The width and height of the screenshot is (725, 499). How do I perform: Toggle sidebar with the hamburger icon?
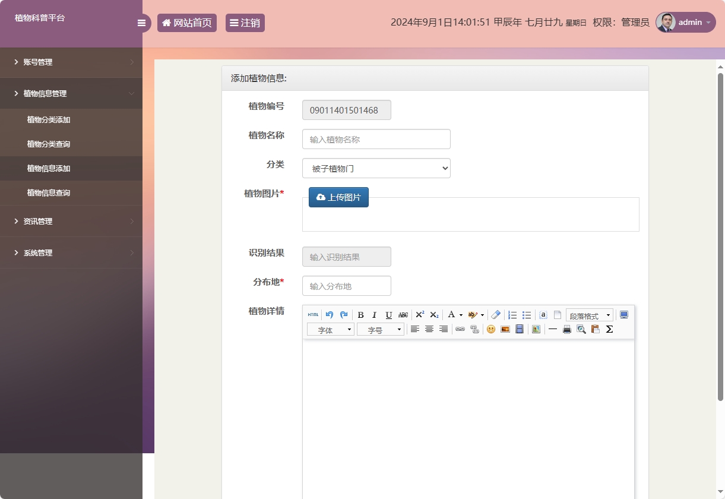tap(141, 23)
